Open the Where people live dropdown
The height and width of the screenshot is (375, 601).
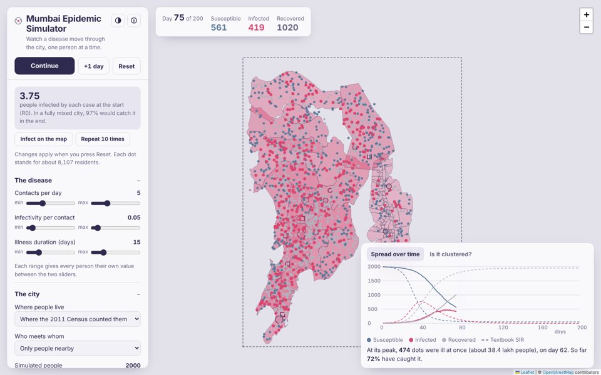pyautogui.click(x=78, y=319)
